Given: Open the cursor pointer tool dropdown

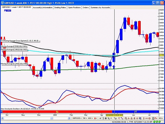Looking at the screenshot, I should (115, 118).
